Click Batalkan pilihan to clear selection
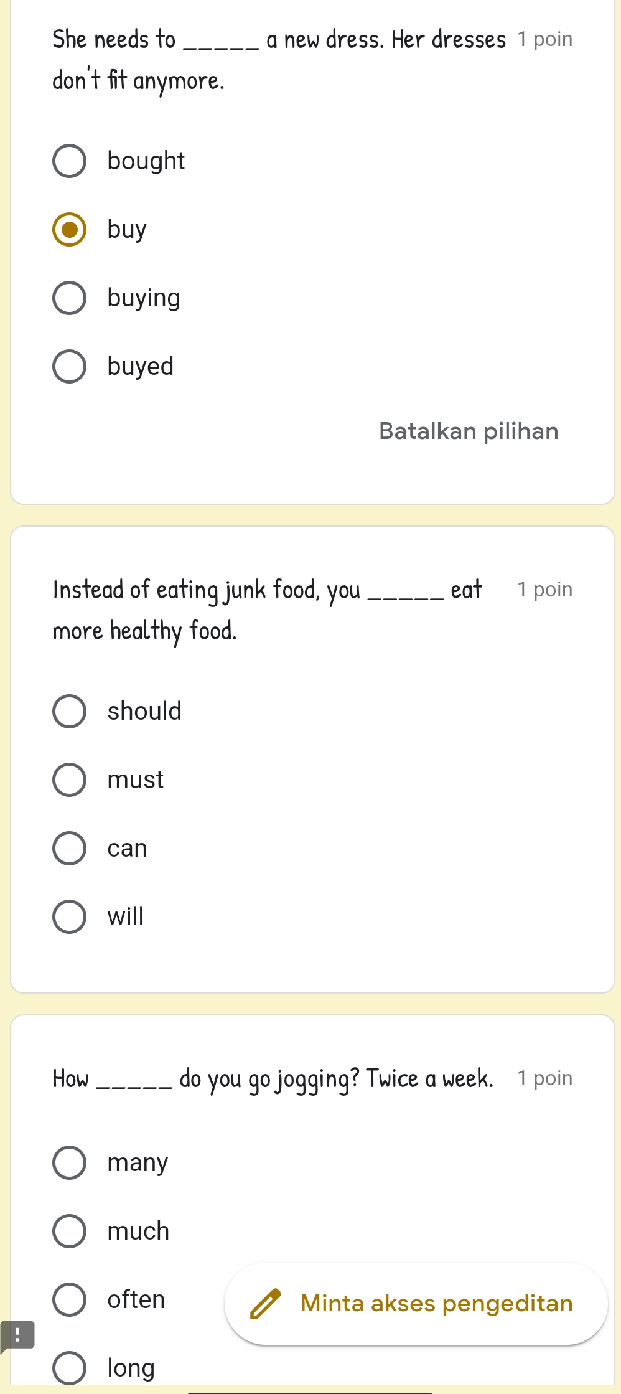The width and height of the screenshot is (621, 1394). tap(469, 431)
